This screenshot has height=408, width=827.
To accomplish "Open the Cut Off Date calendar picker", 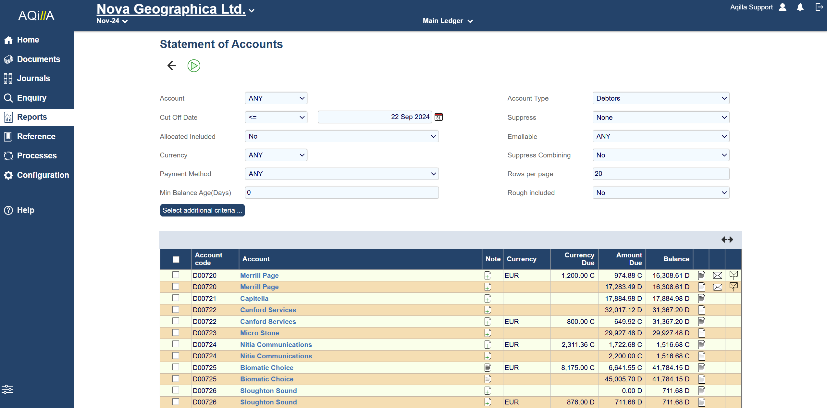I will click(x=438, y=117).
